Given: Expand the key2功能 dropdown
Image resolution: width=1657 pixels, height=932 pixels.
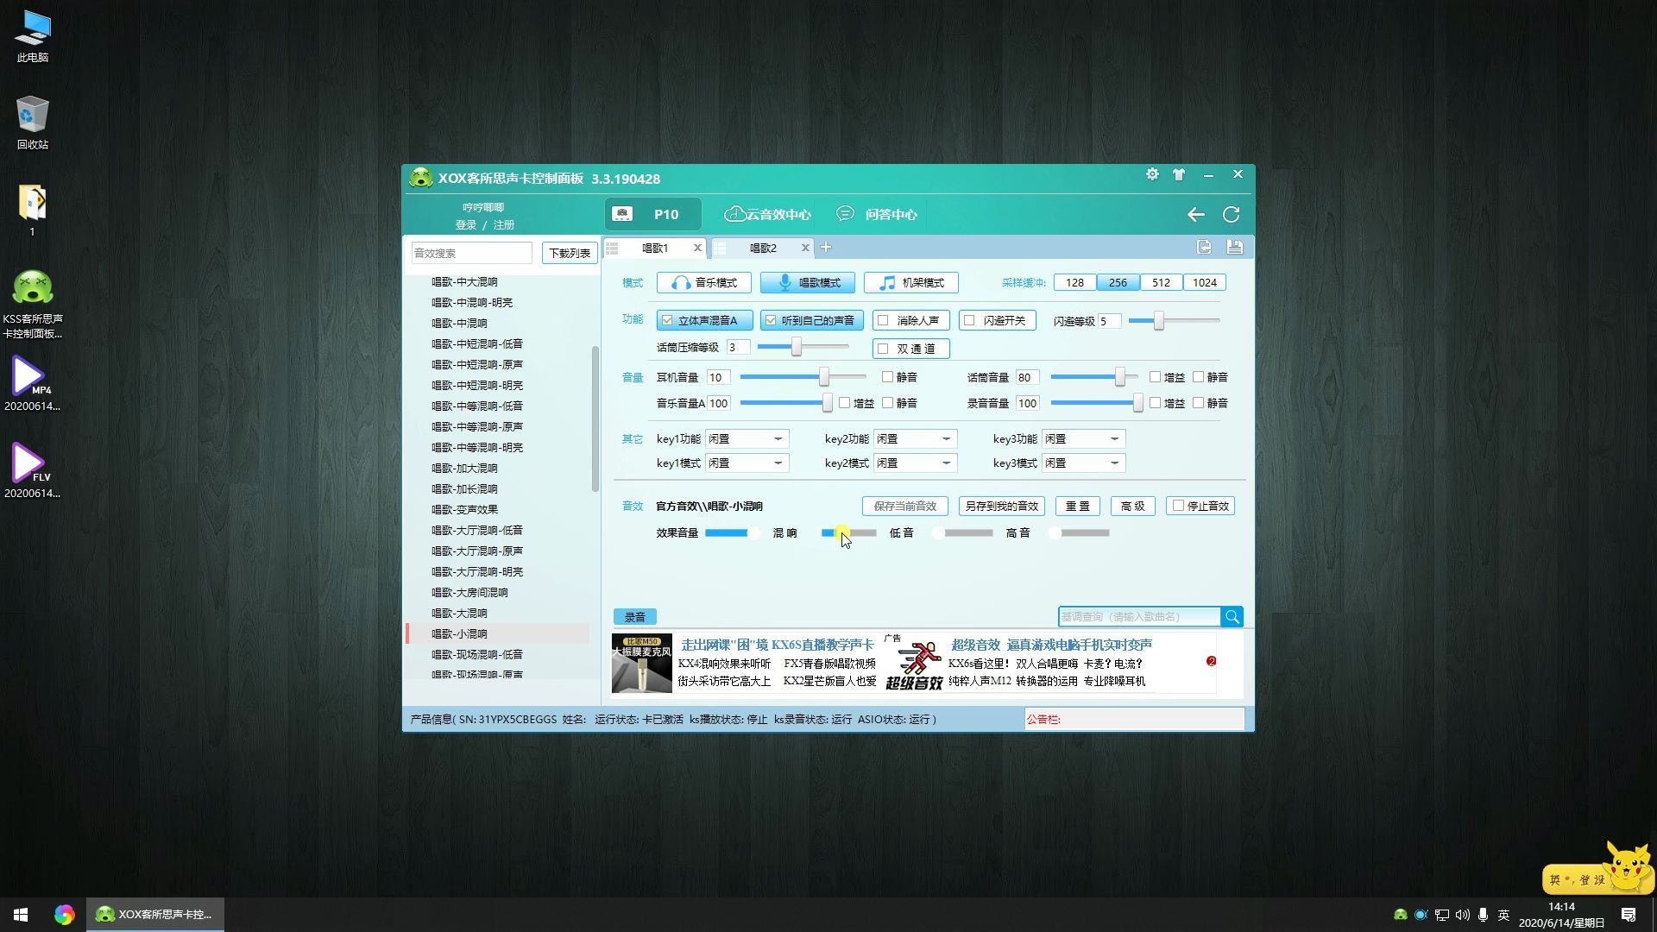Looking at the screenshot, I should pos(946,438).
